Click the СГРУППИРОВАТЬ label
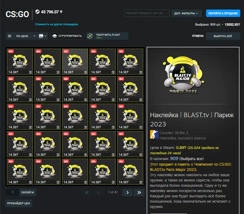The image size is (244, 214). (x=70, y=36)
